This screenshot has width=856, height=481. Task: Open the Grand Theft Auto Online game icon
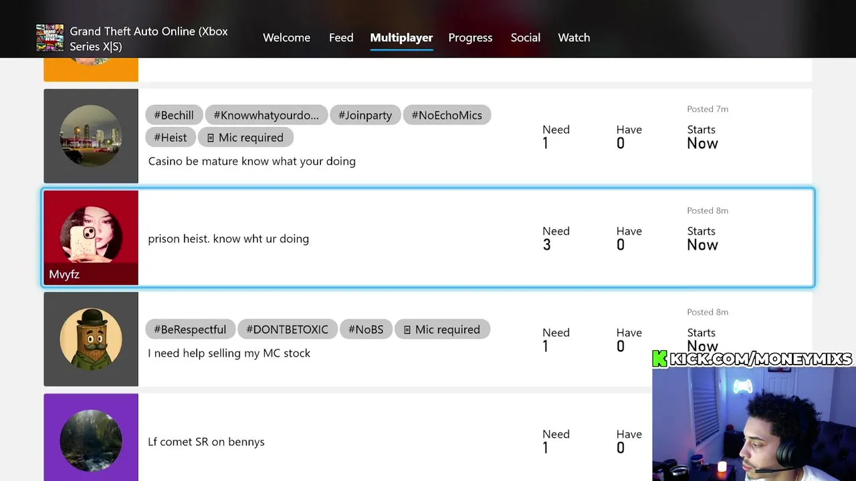50,38
